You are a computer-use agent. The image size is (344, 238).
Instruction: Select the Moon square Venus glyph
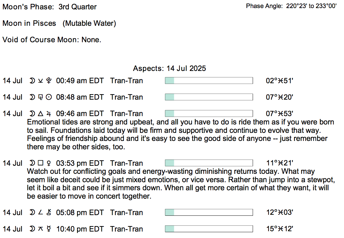point(41,163)
